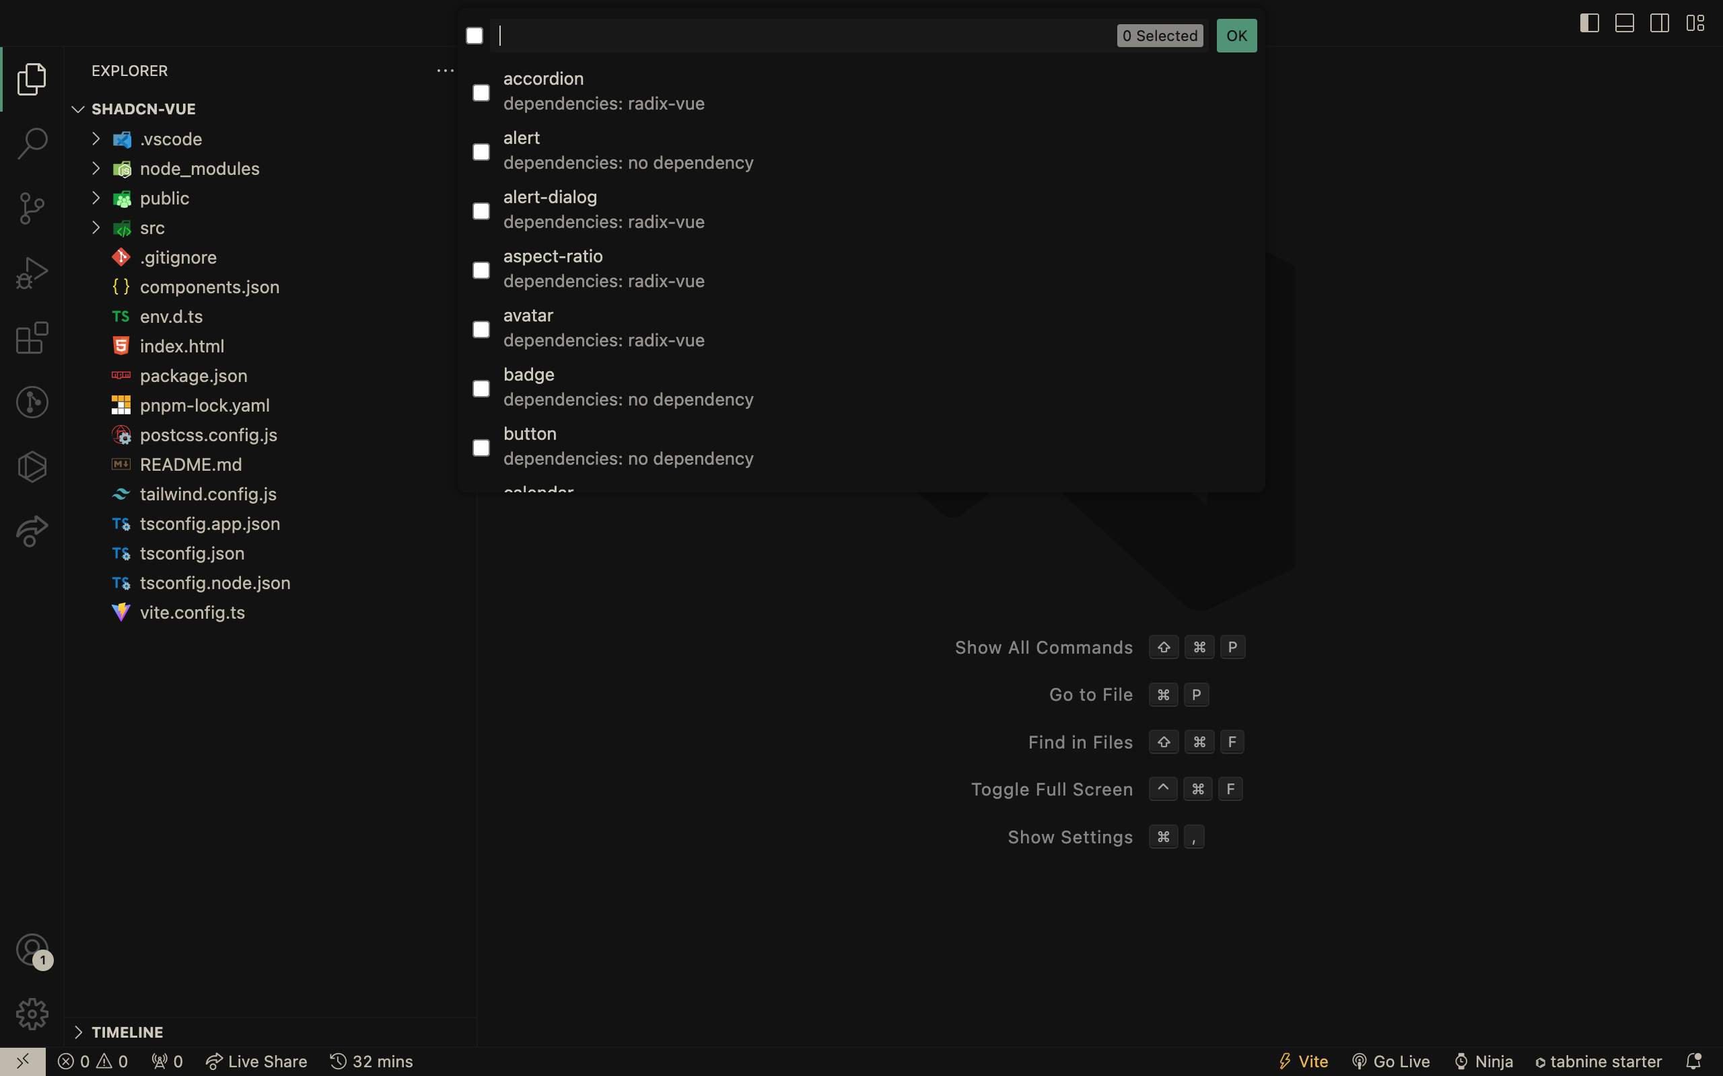Viewport: 1723px width, 1076px height.
Task: Open Run and Debug view
Action: point(32,272)
